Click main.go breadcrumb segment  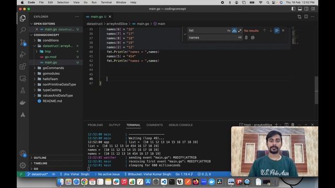pos(141,23)
